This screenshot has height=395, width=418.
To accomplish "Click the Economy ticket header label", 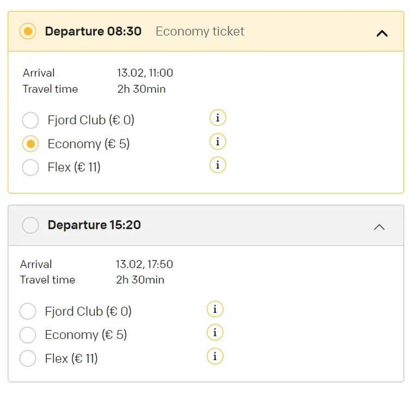I will pos(200,32).
